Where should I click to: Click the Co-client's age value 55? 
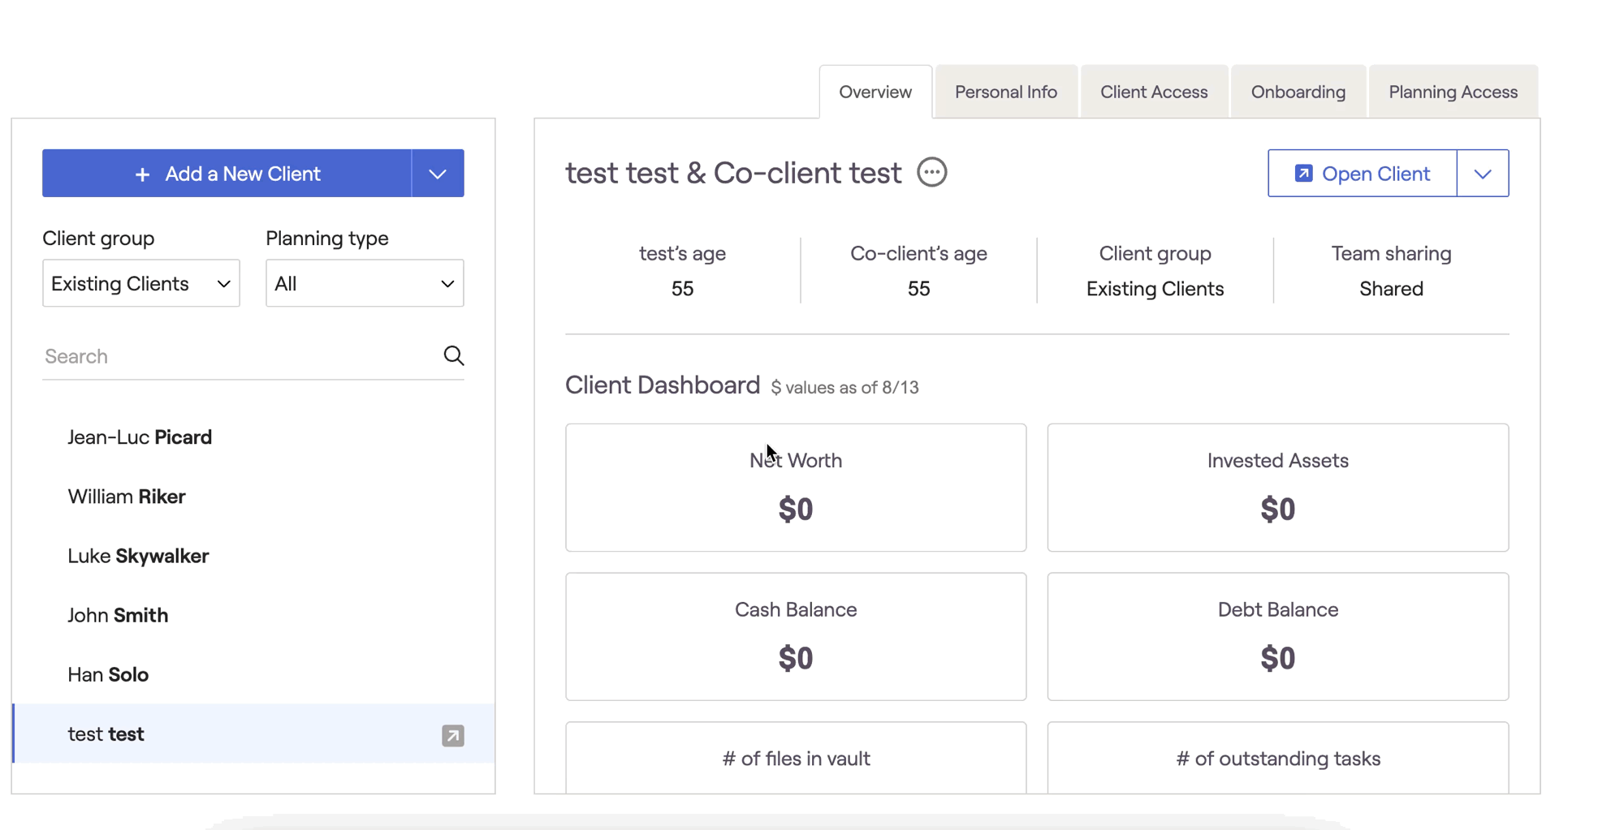click(918, 289)
